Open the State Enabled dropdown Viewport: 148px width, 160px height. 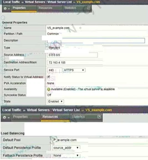[x=55, y=101]
